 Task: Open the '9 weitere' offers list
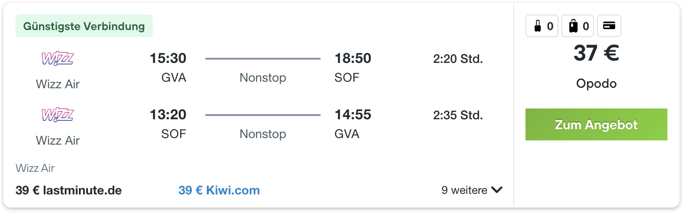pyautogui.click(x=472, y=190)
